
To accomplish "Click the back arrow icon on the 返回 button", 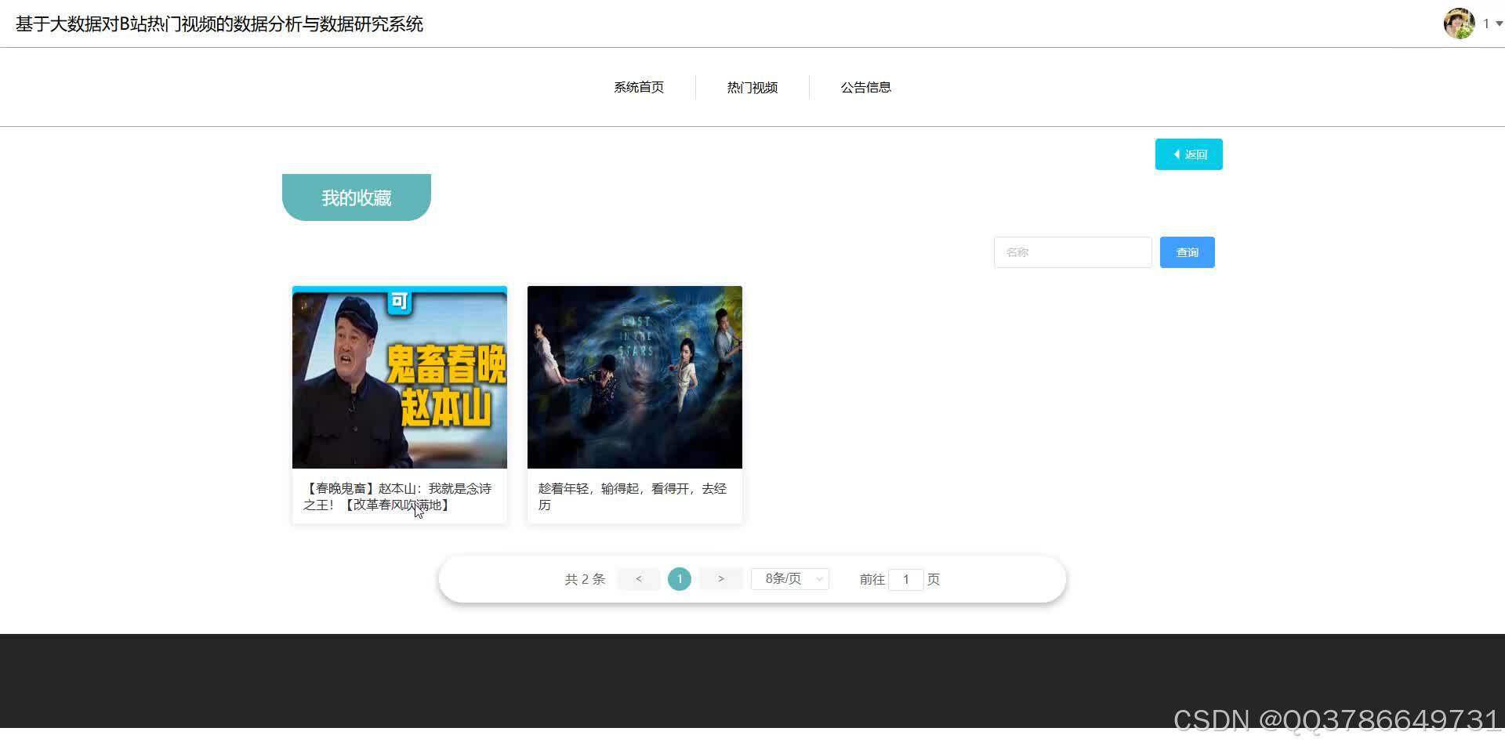I will (1177, 154).
